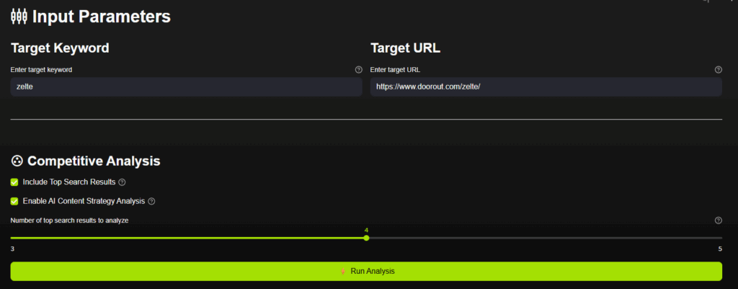Viewport: 738px width, 289px height.
Task: Uncheck Include Top Search Results checkbox
Action: pyautogui.click(x=14, y=182)
